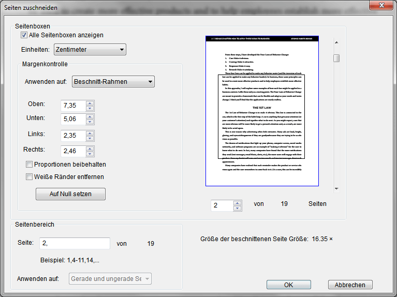The width and height of the screenshot is (397, 297).
Task: Open the Gerade und ungerade Seiten dropdown
Action: (110, 278)
